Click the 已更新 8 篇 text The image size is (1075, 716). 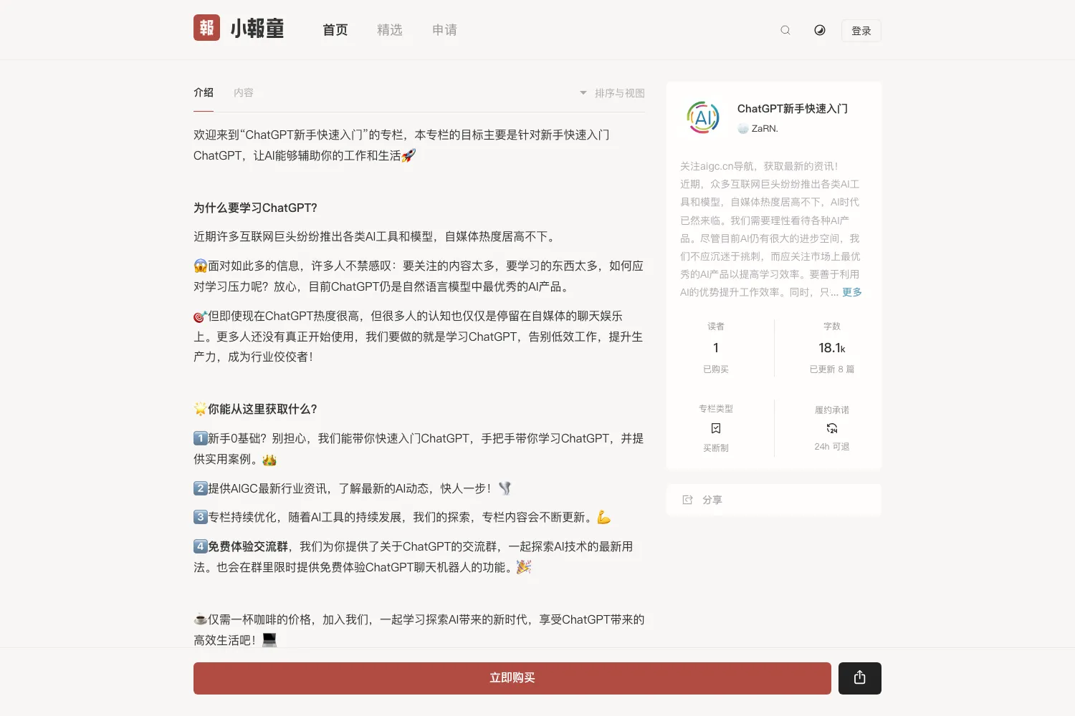[832, 369]
